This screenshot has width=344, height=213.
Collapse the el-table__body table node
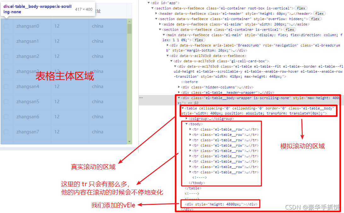[x=183, y=108]
